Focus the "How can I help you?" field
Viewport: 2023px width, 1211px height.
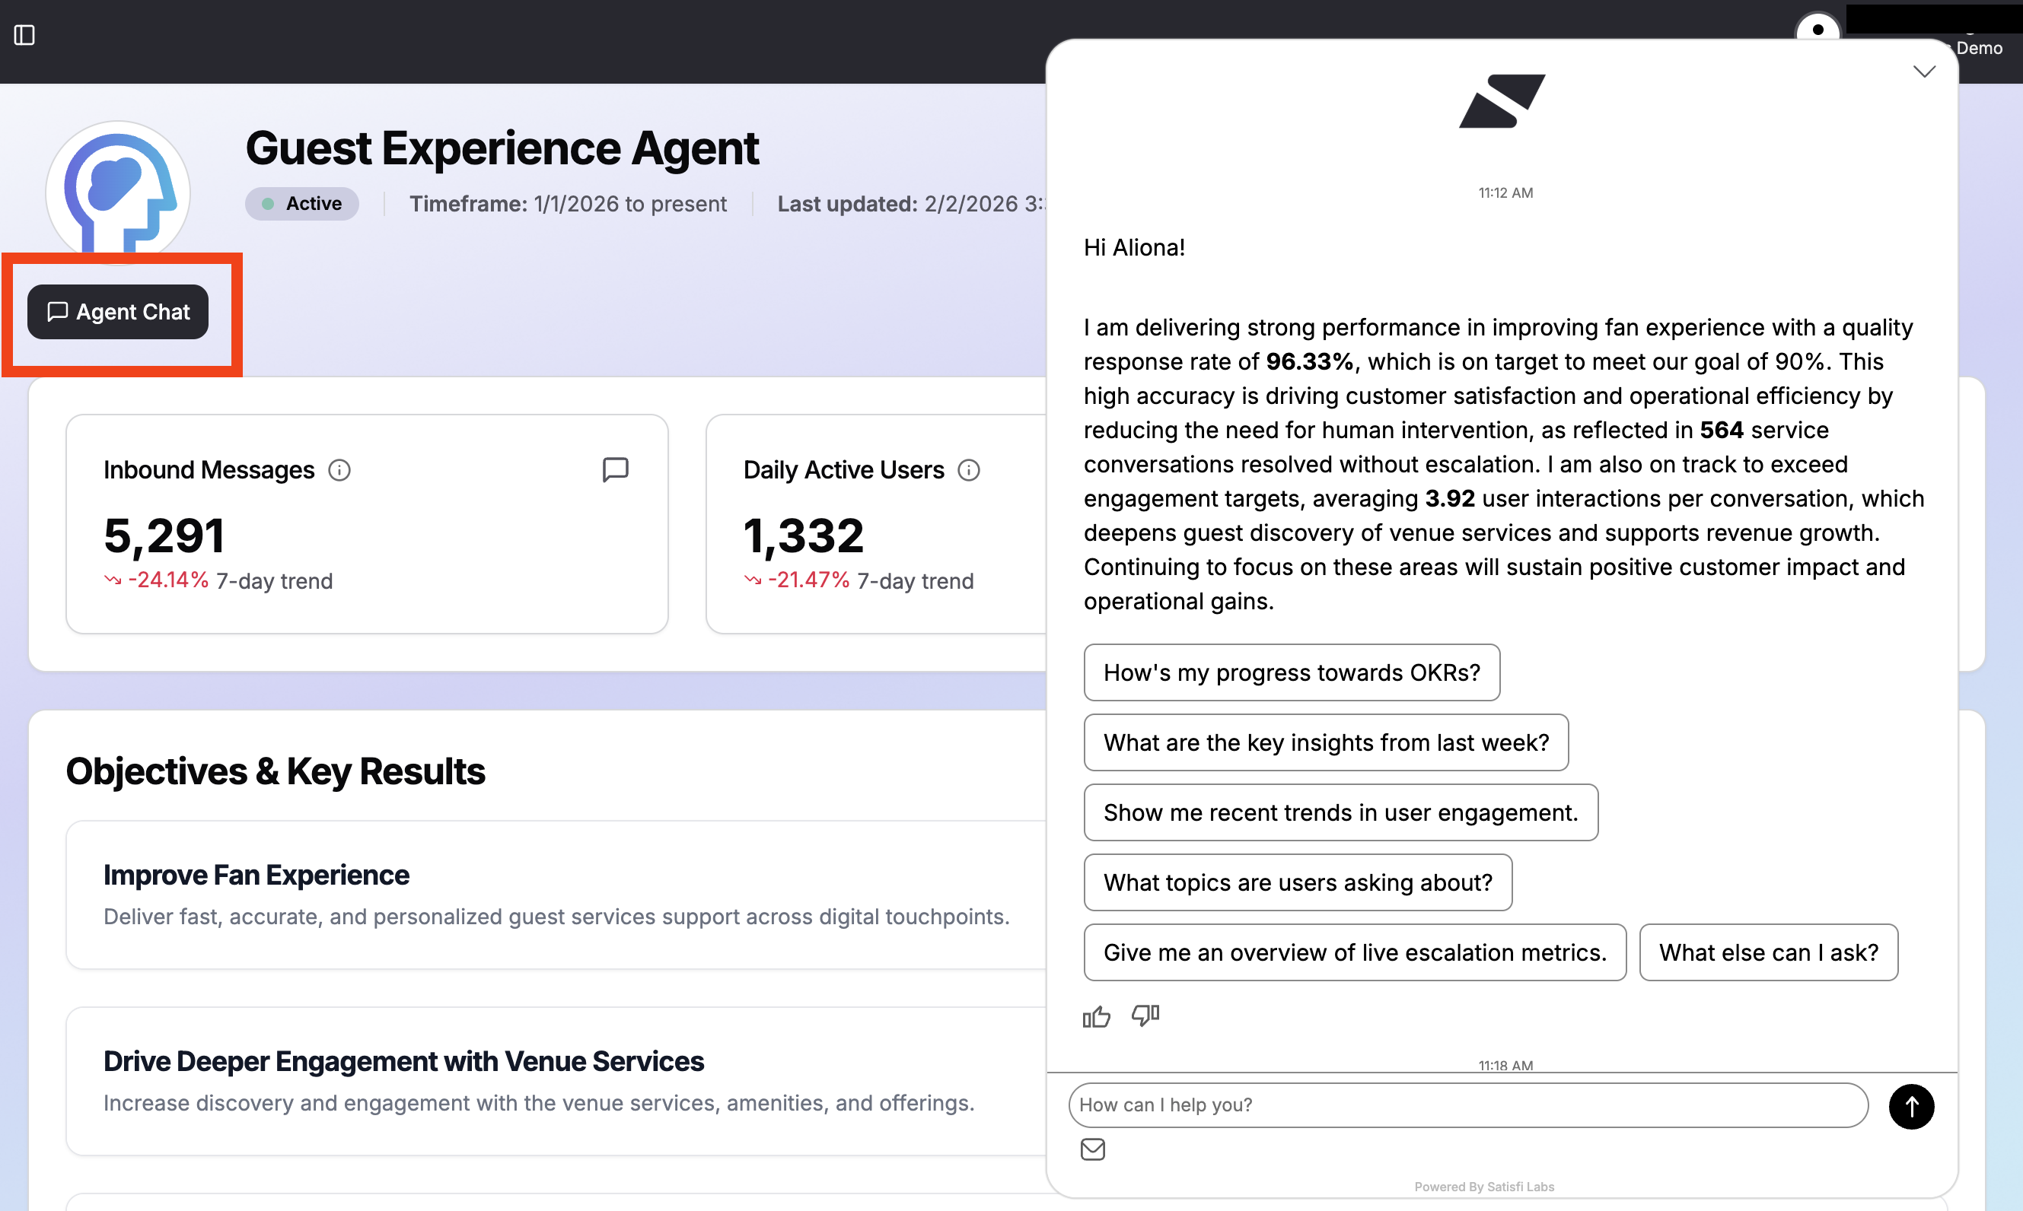[x=1467, y=1105]
